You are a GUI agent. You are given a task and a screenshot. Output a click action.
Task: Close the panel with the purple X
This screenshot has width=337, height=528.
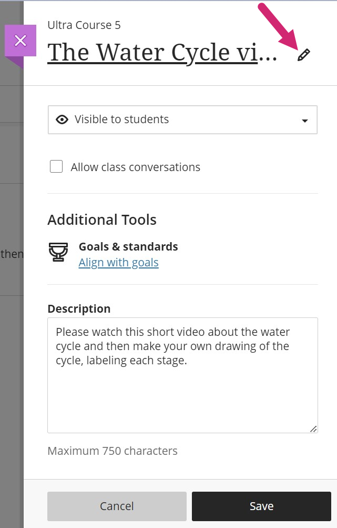[21, 41]
